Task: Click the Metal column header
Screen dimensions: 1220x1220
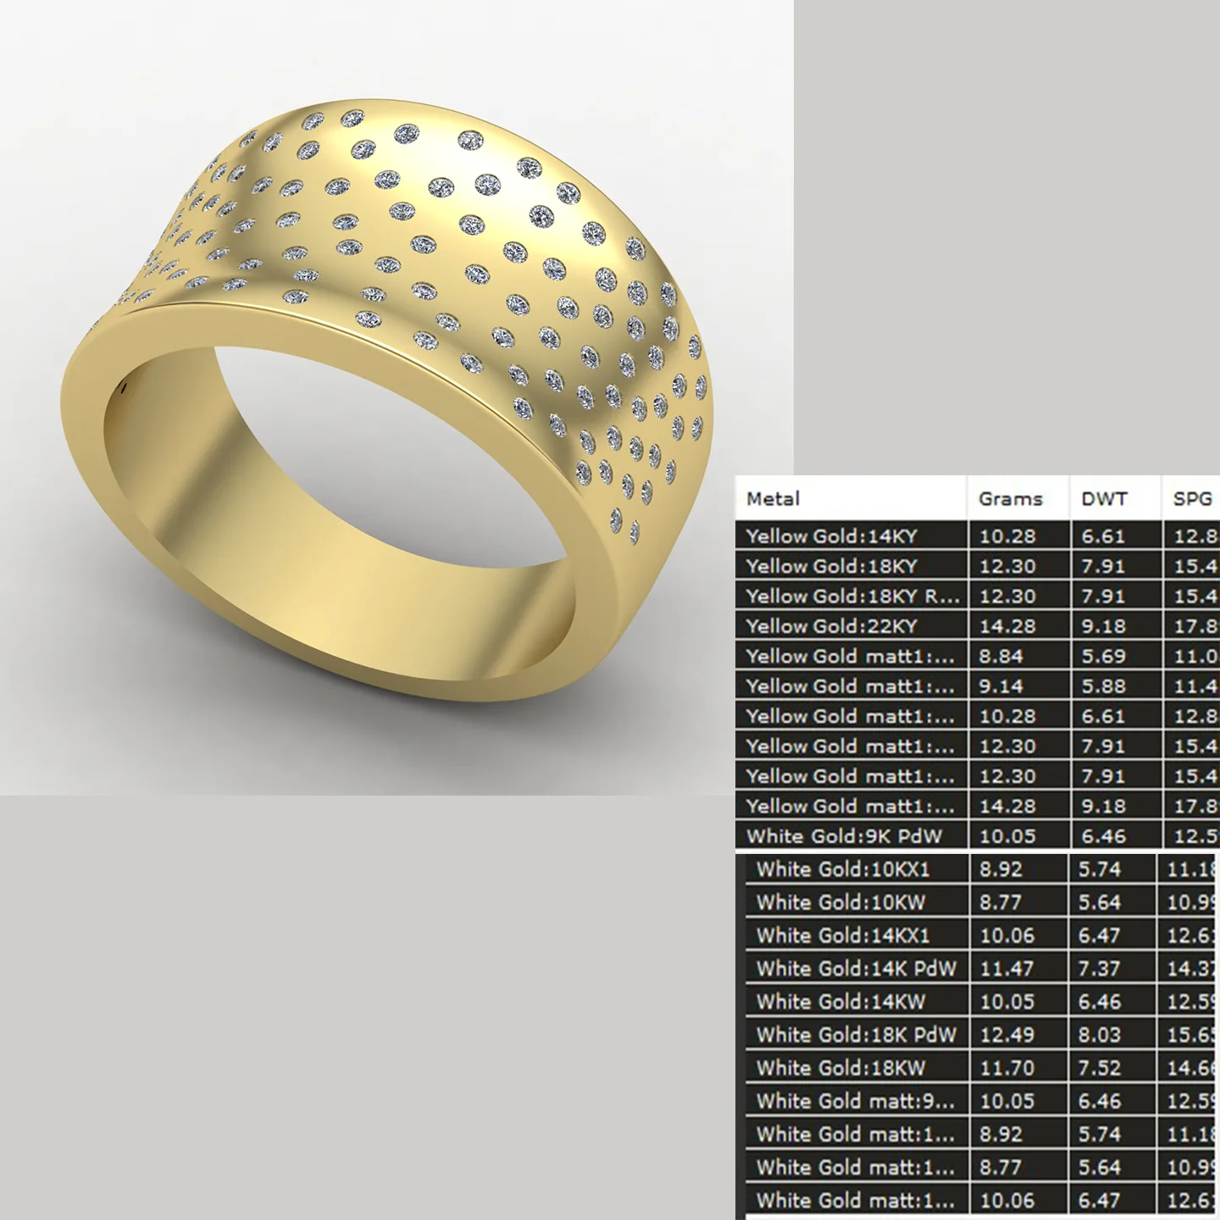Action: [x=773, y=499]
